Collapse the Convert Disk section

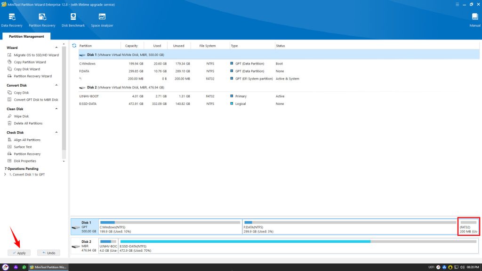(56, 85)
